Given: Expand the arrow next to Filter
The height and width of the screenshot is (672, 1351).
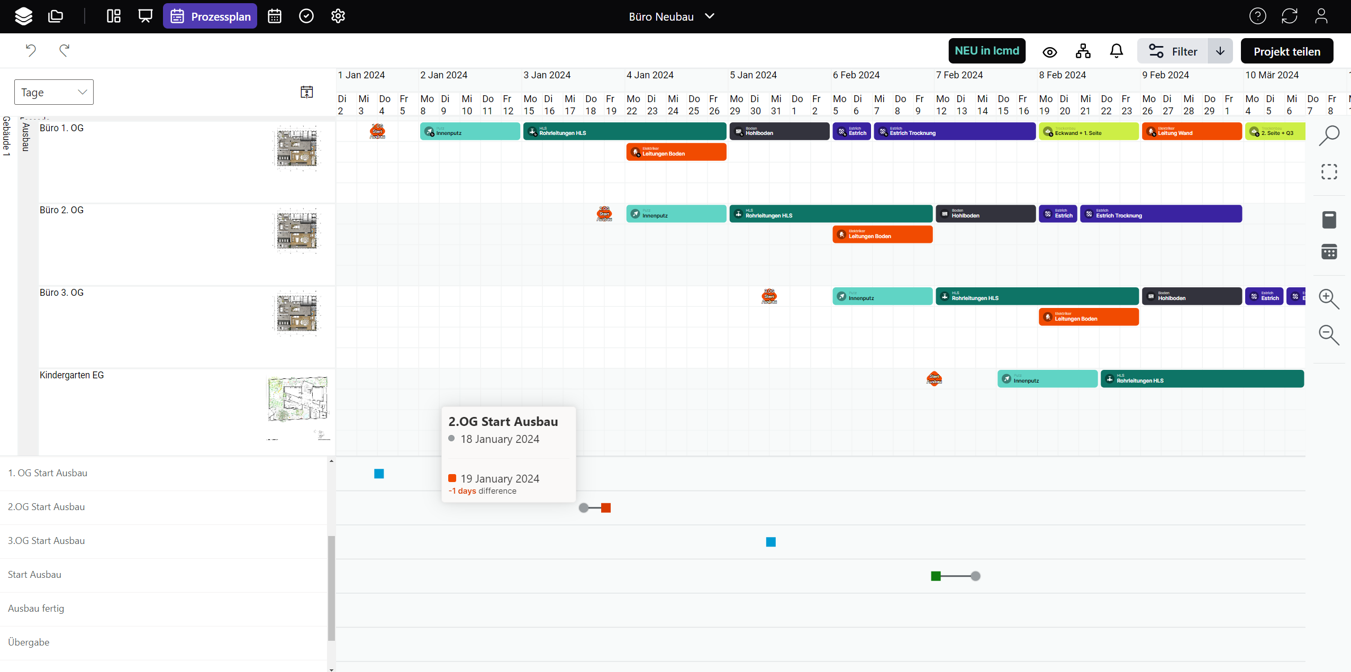Looking at the screenshot, I should [x=1220, y=51].
